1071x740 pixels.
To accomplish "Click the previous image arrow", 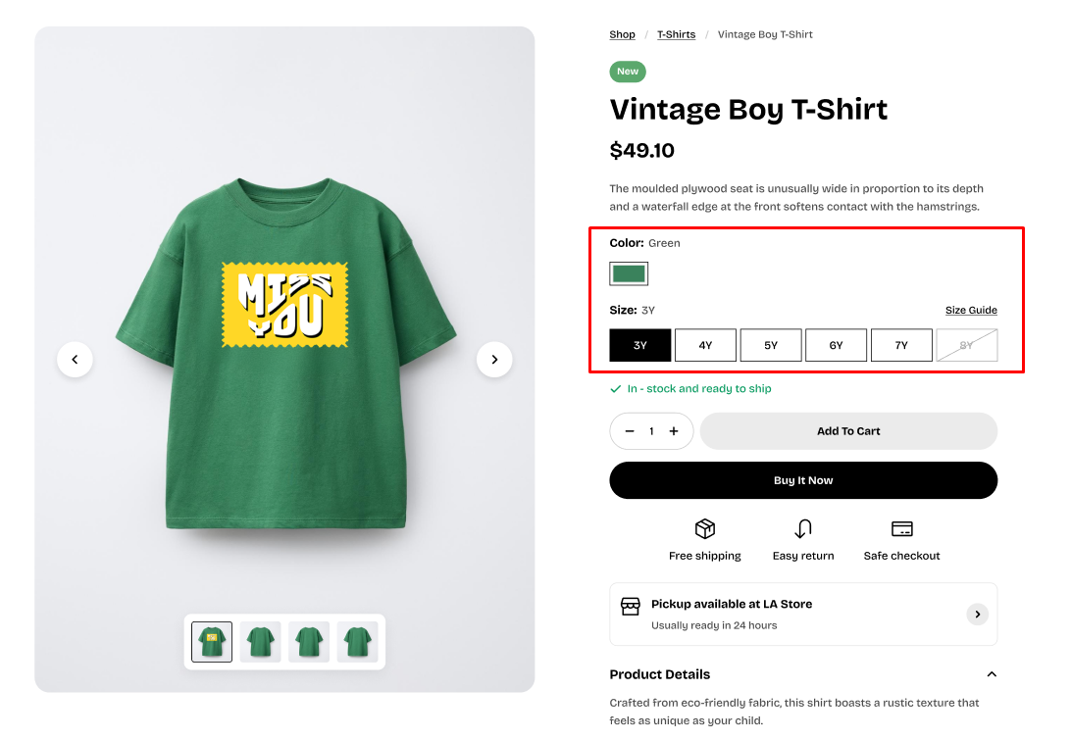I will coord(75,360).
